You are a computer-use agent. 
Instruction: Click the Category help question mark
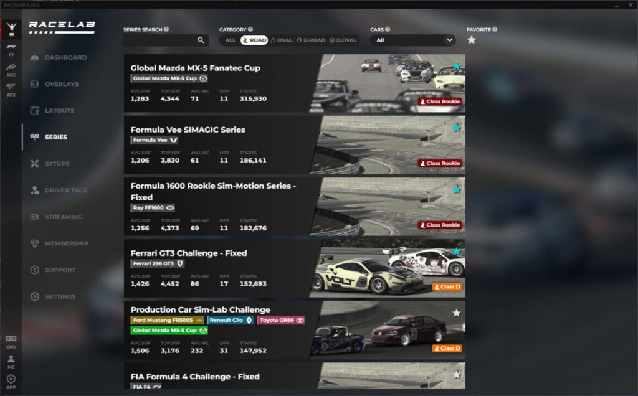250,29
